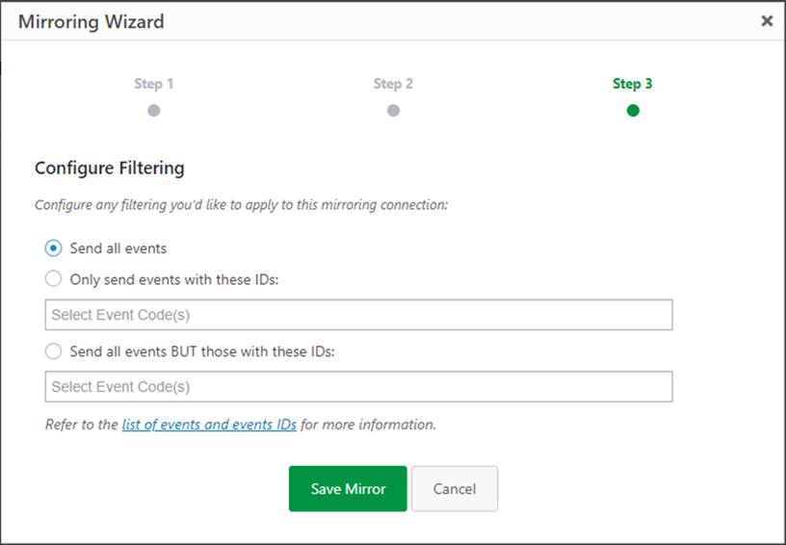Click the Step 1 gray dot indicator
Image resolution: width=786 pixels, height=545 pixels.
pos(154,111)
